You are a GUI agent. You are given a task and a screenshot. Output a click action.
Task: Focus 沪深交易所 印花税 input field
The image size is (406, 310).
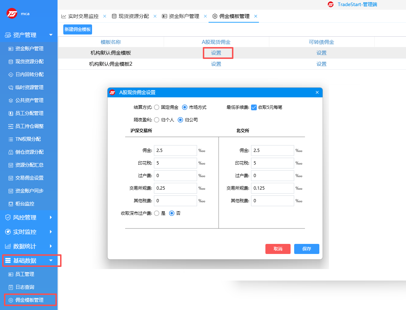point(175,163)
